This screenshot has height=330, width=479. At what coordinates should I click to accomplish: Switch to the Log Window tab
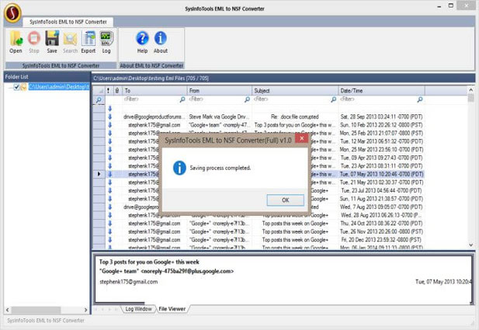138,309
